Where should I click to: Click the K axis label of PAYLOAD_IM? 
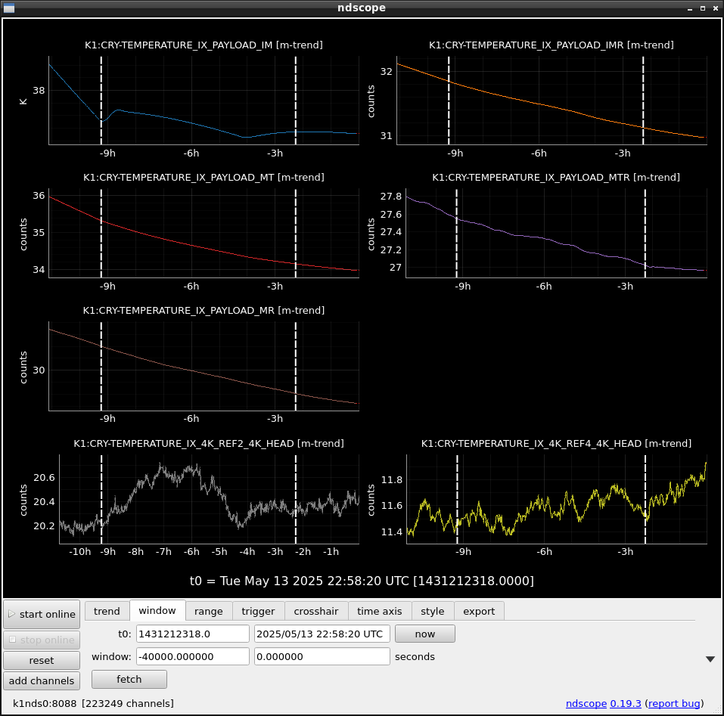(23, 101)
